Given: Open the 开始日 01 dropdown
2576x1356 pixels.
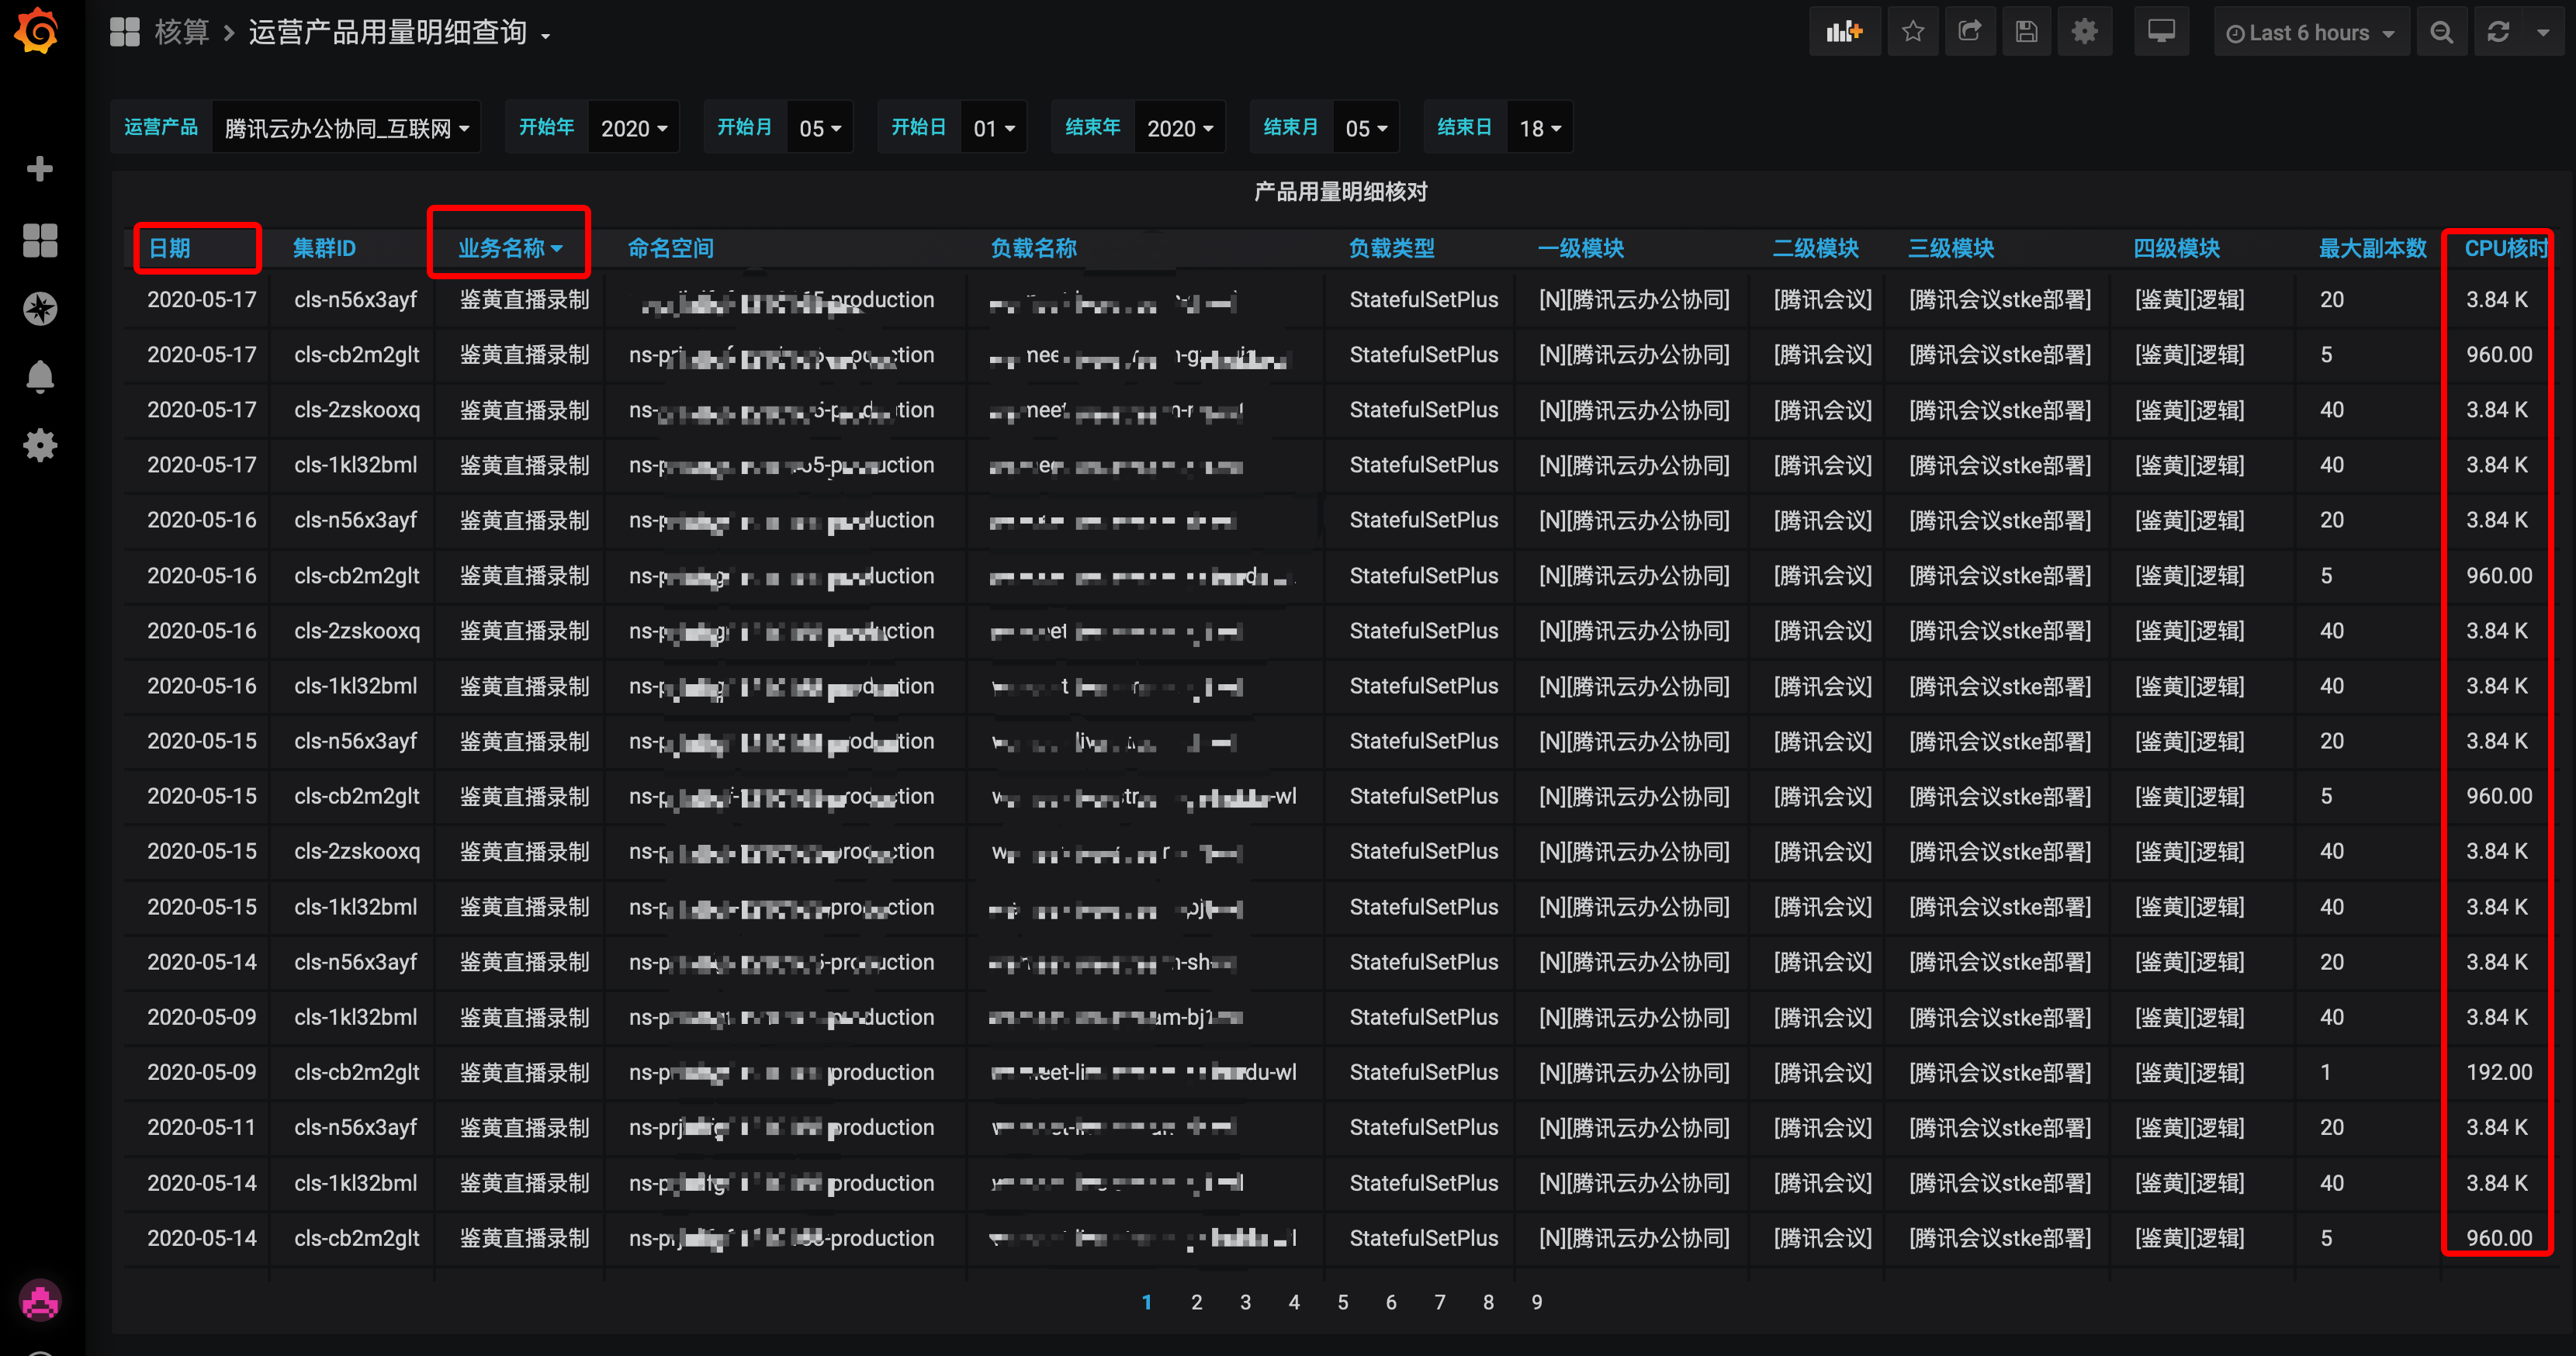Looking at the screenshot, I should pos(994,128).
